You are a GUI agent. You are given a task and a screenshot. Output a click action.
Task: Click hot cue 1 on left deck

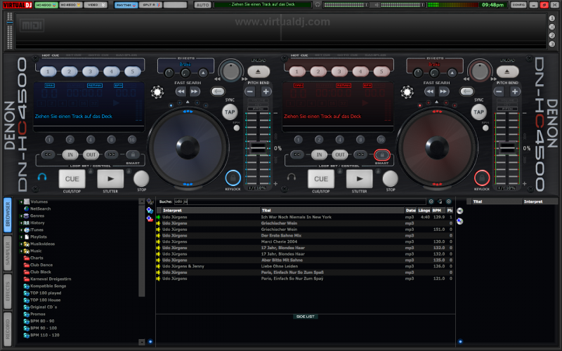tap(48, 72)
